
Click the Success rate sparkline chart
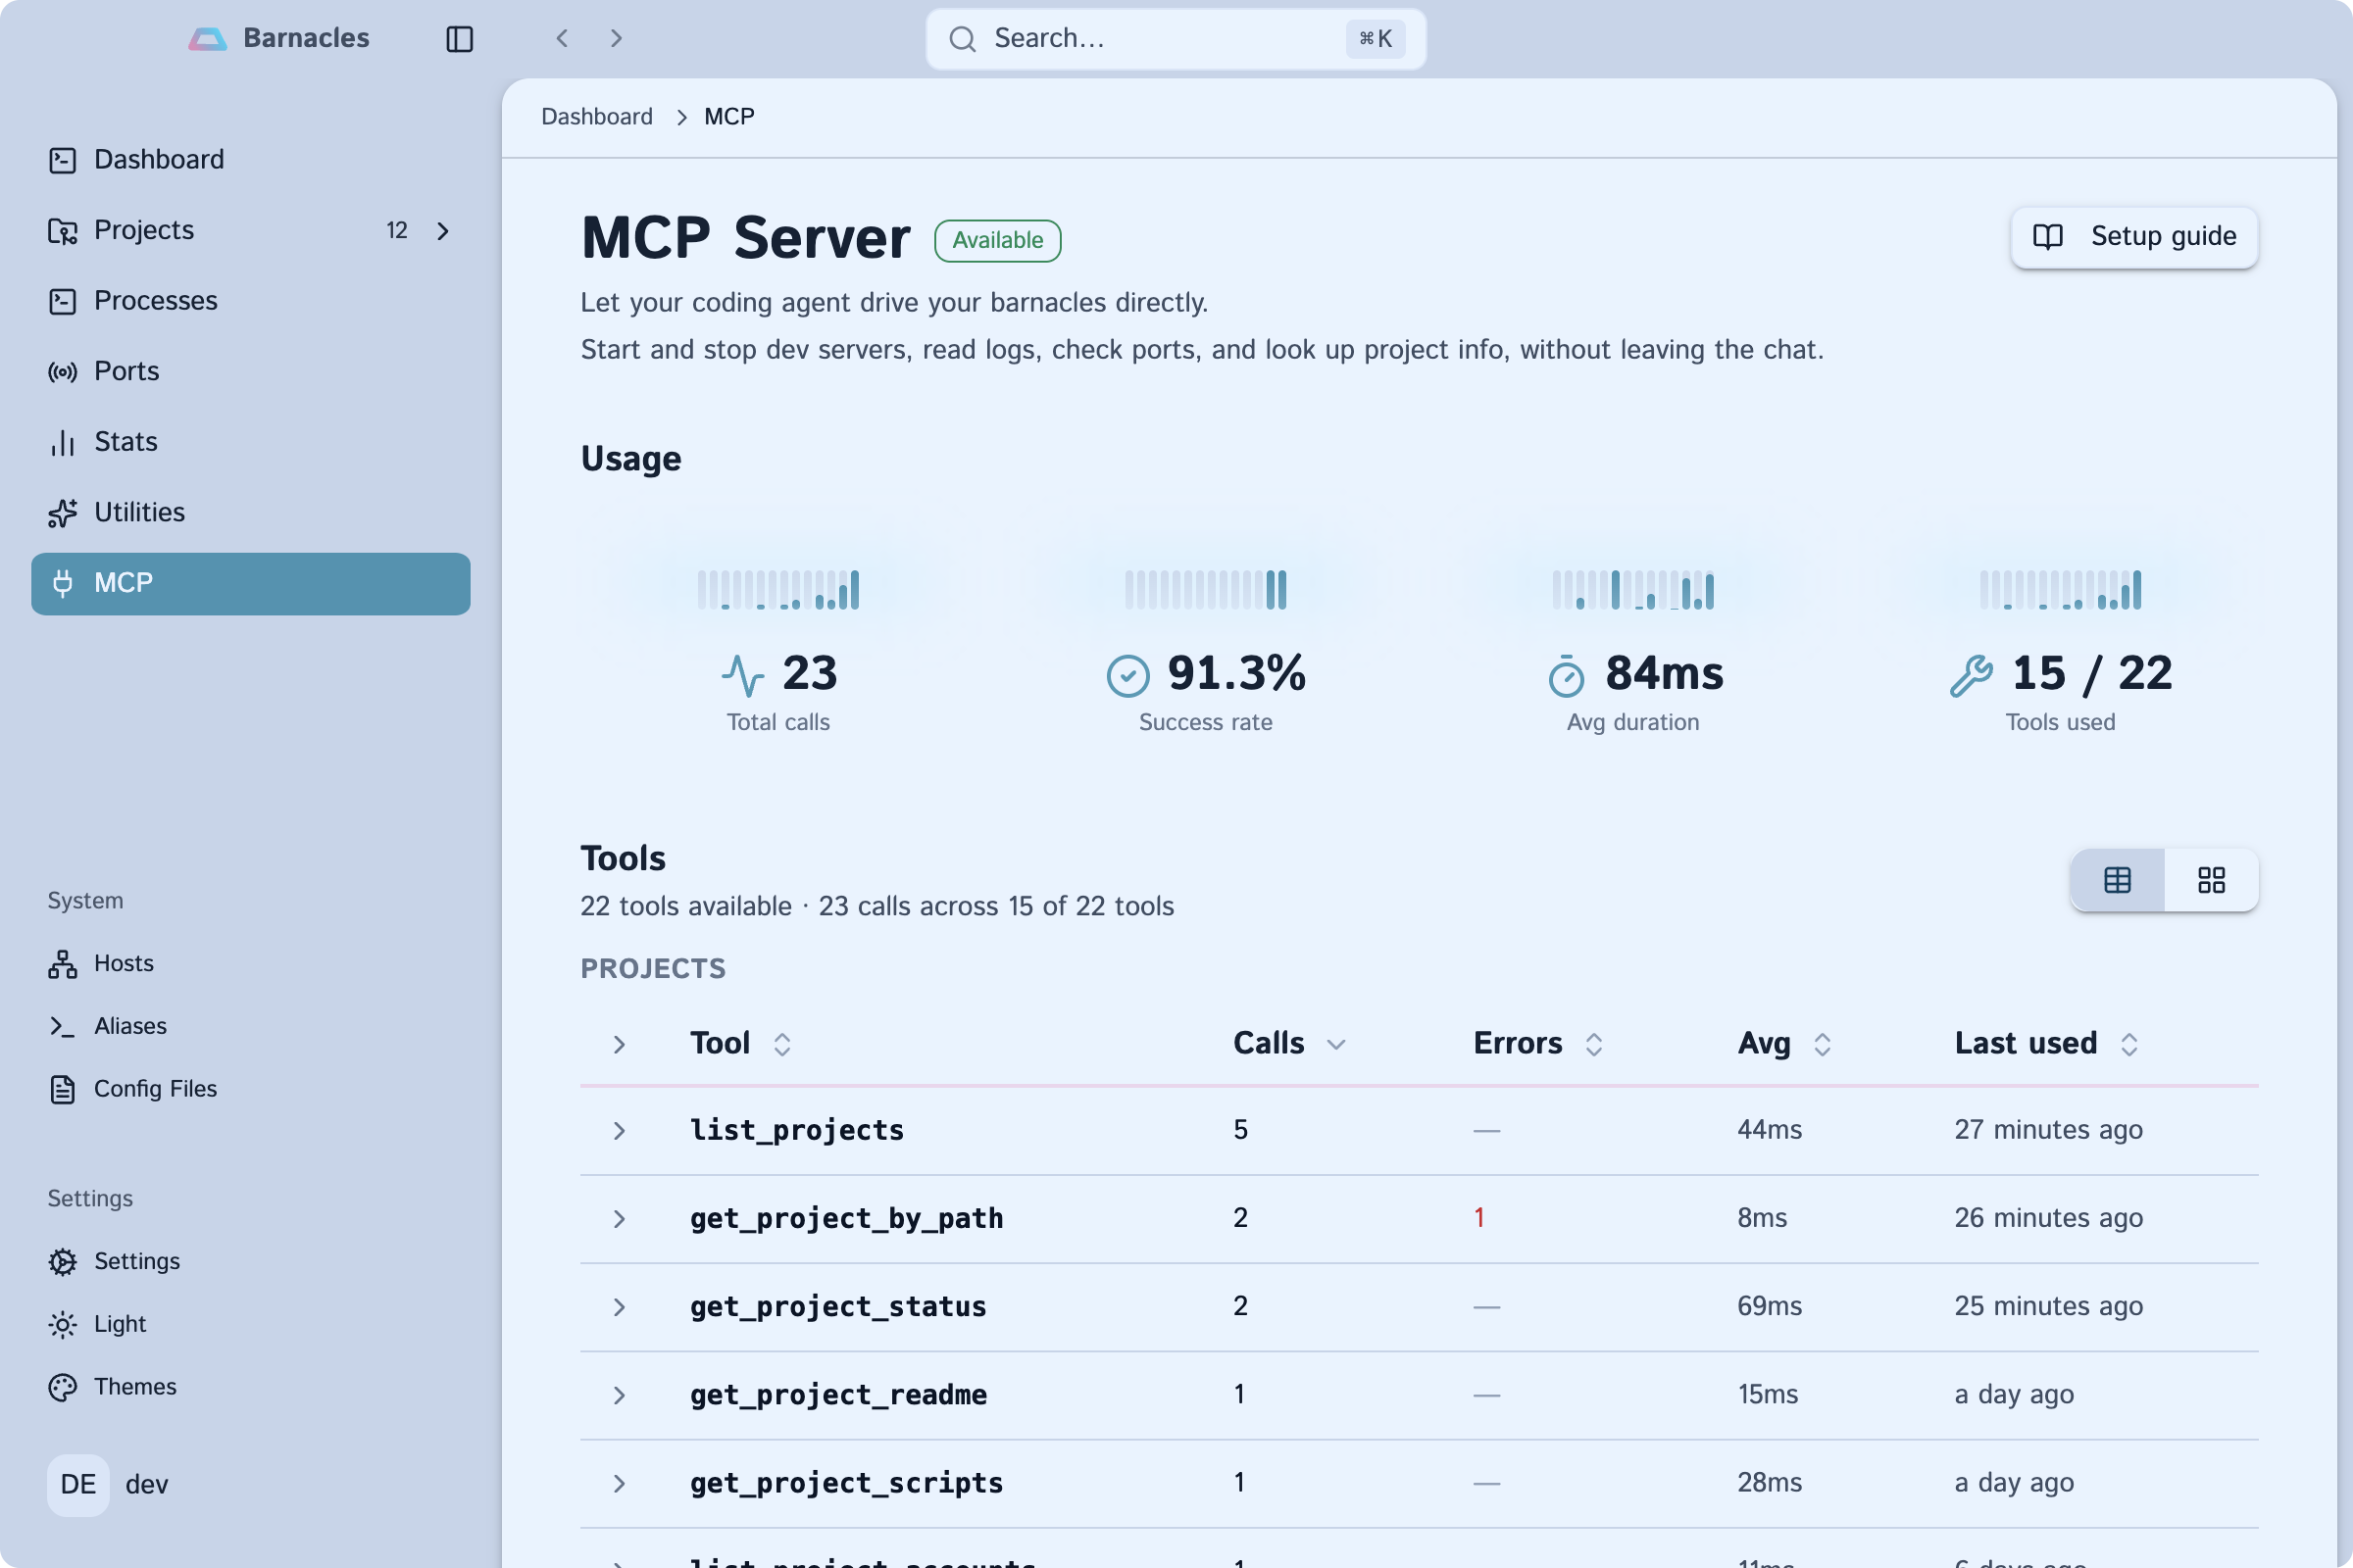coord(1205,590)
